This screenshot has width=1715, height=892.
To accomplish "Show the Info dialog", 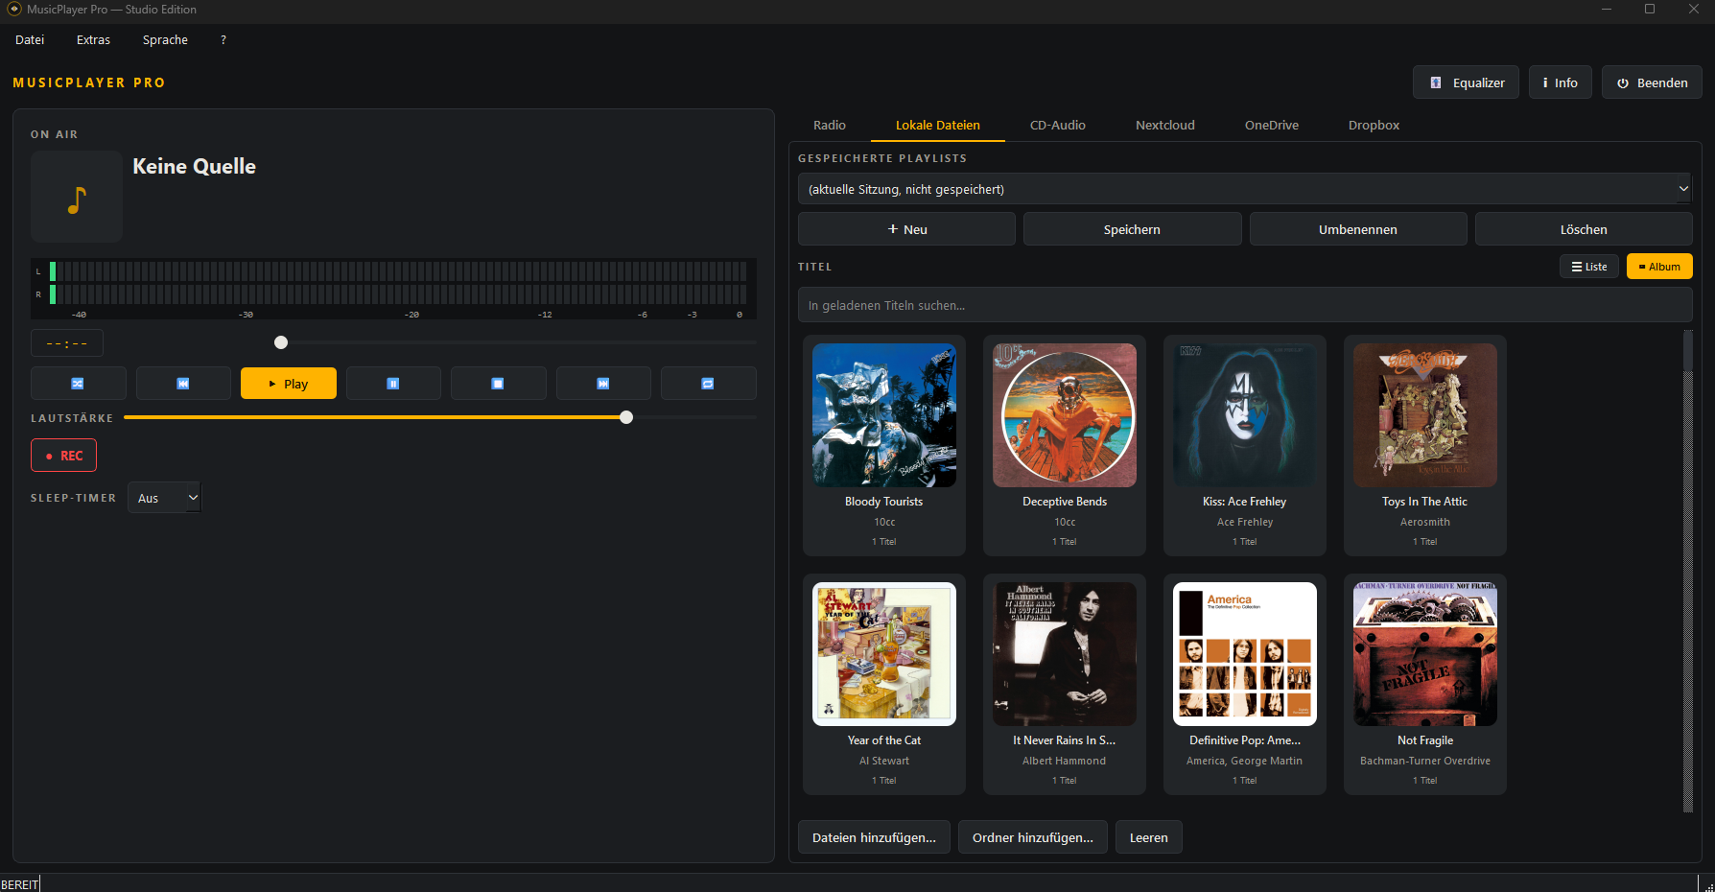I will (x=1561, y=82).
